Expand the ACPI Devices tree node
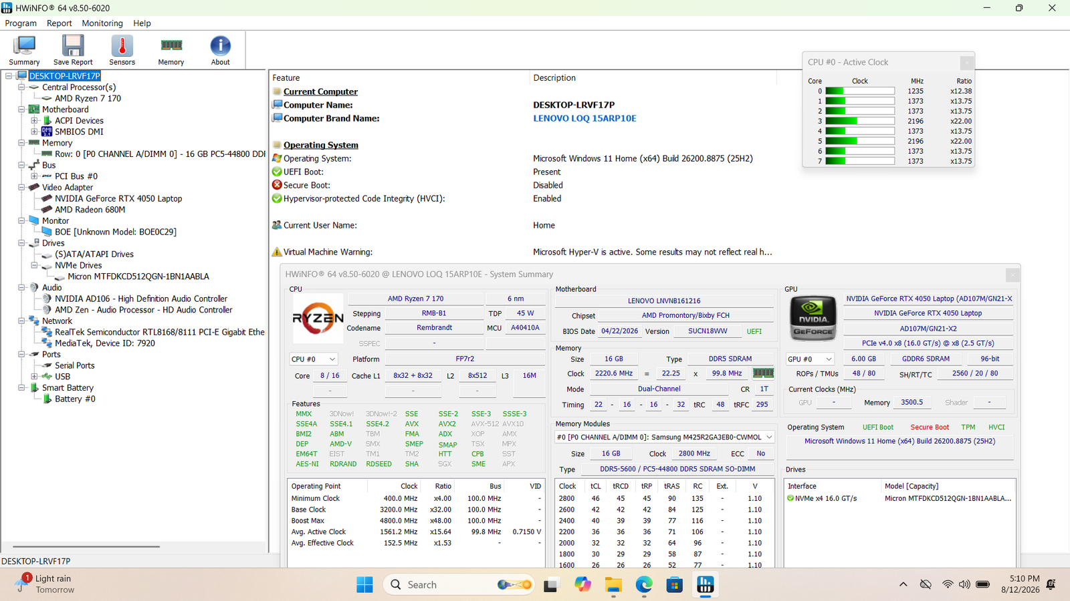Image resolution: width=1070 pixels, height=601 pixels. (x=34, y=121)
